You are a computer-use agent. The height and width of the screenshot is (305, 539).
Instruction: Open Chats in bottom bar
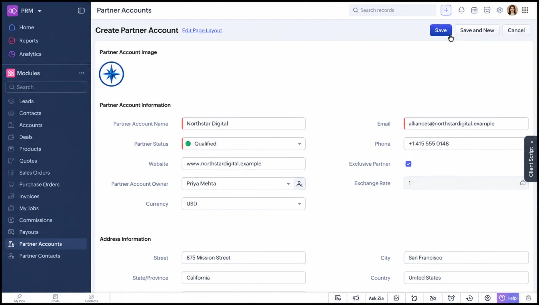click(x=55, y=298)
